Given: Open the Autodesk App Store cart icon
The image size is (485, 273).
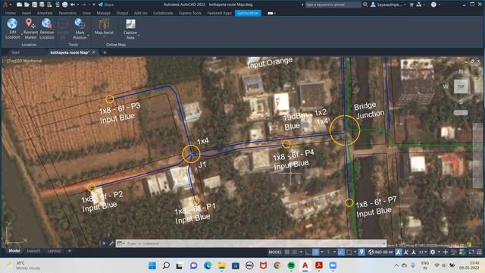Looking at the screenshot, I should [411, 5].
